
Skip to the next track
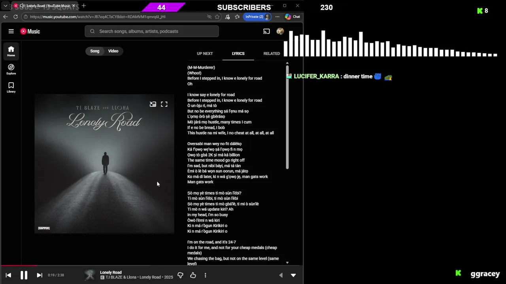click(x=39, y=275)
